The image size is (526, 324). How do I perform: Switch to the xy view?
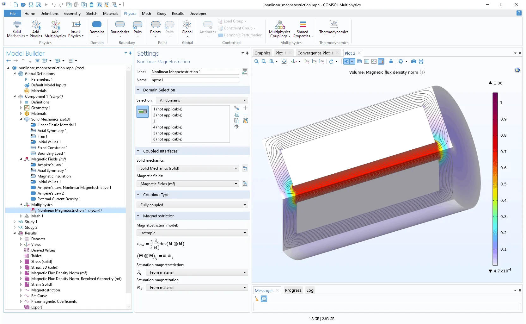307,61
